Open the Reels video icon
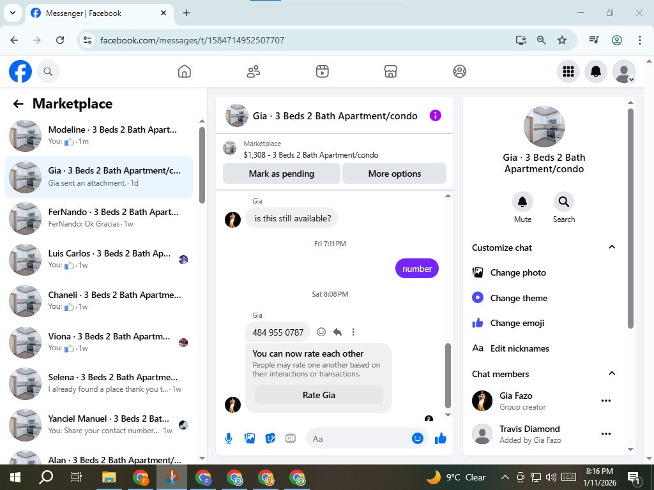Screen dimensions: 654x490 [x=322, y=71]
